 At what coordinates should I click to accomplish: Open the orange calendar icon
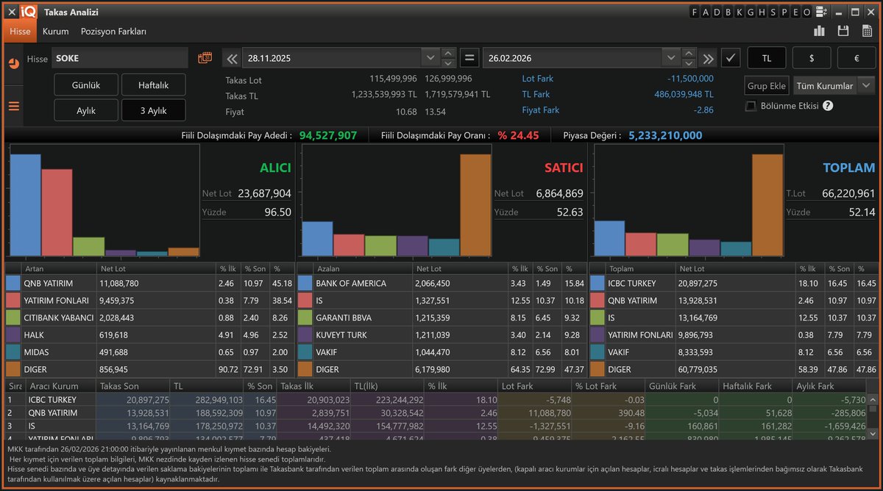205,57
